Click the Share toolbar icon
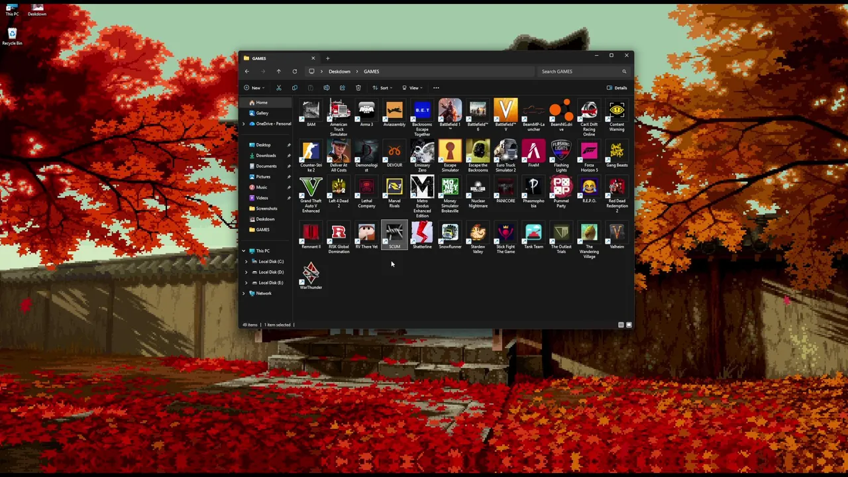This screenshot has height=477, width=848. click(342, 87)
